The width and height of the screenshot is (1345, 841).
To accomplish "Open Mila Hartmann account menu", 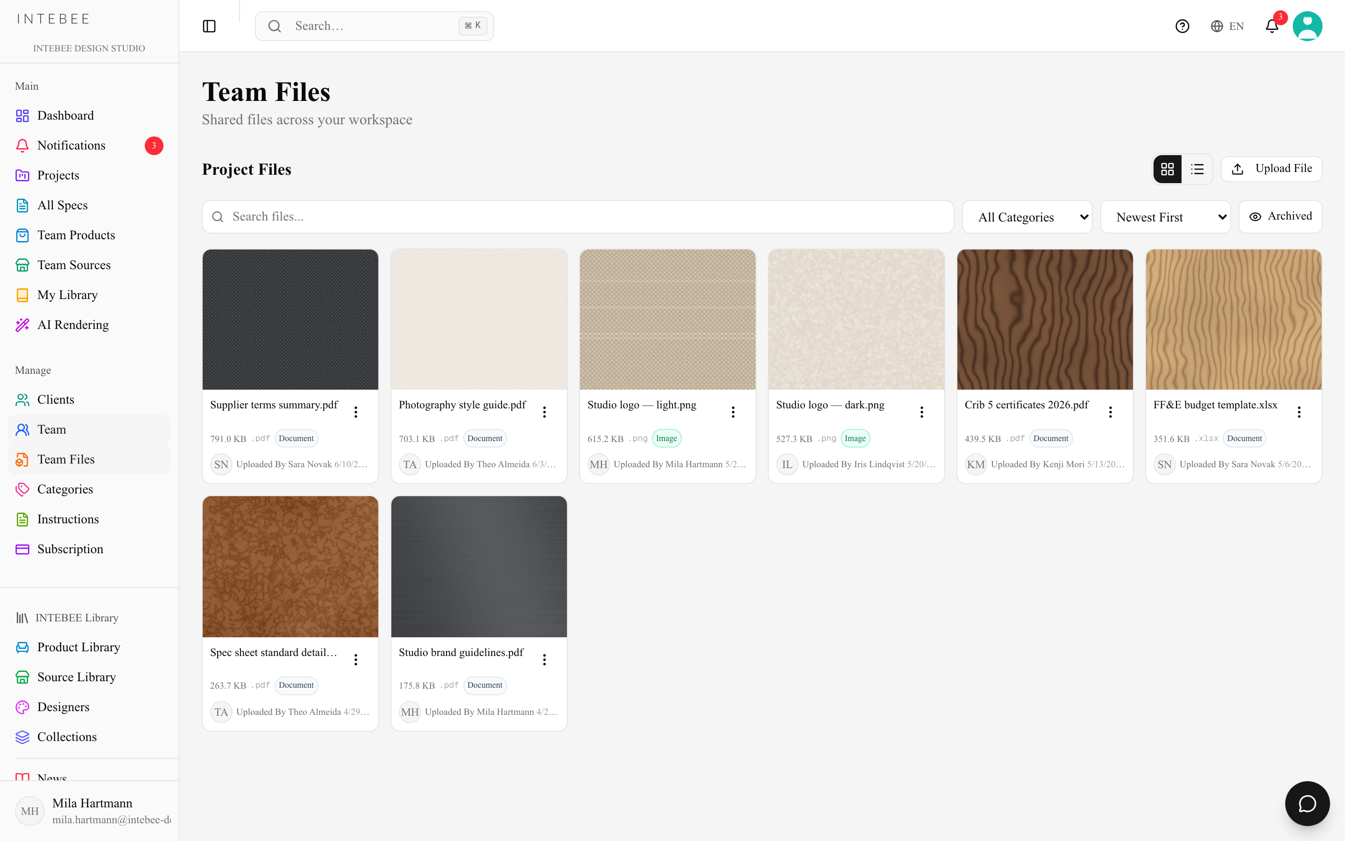I will (89, 811).
